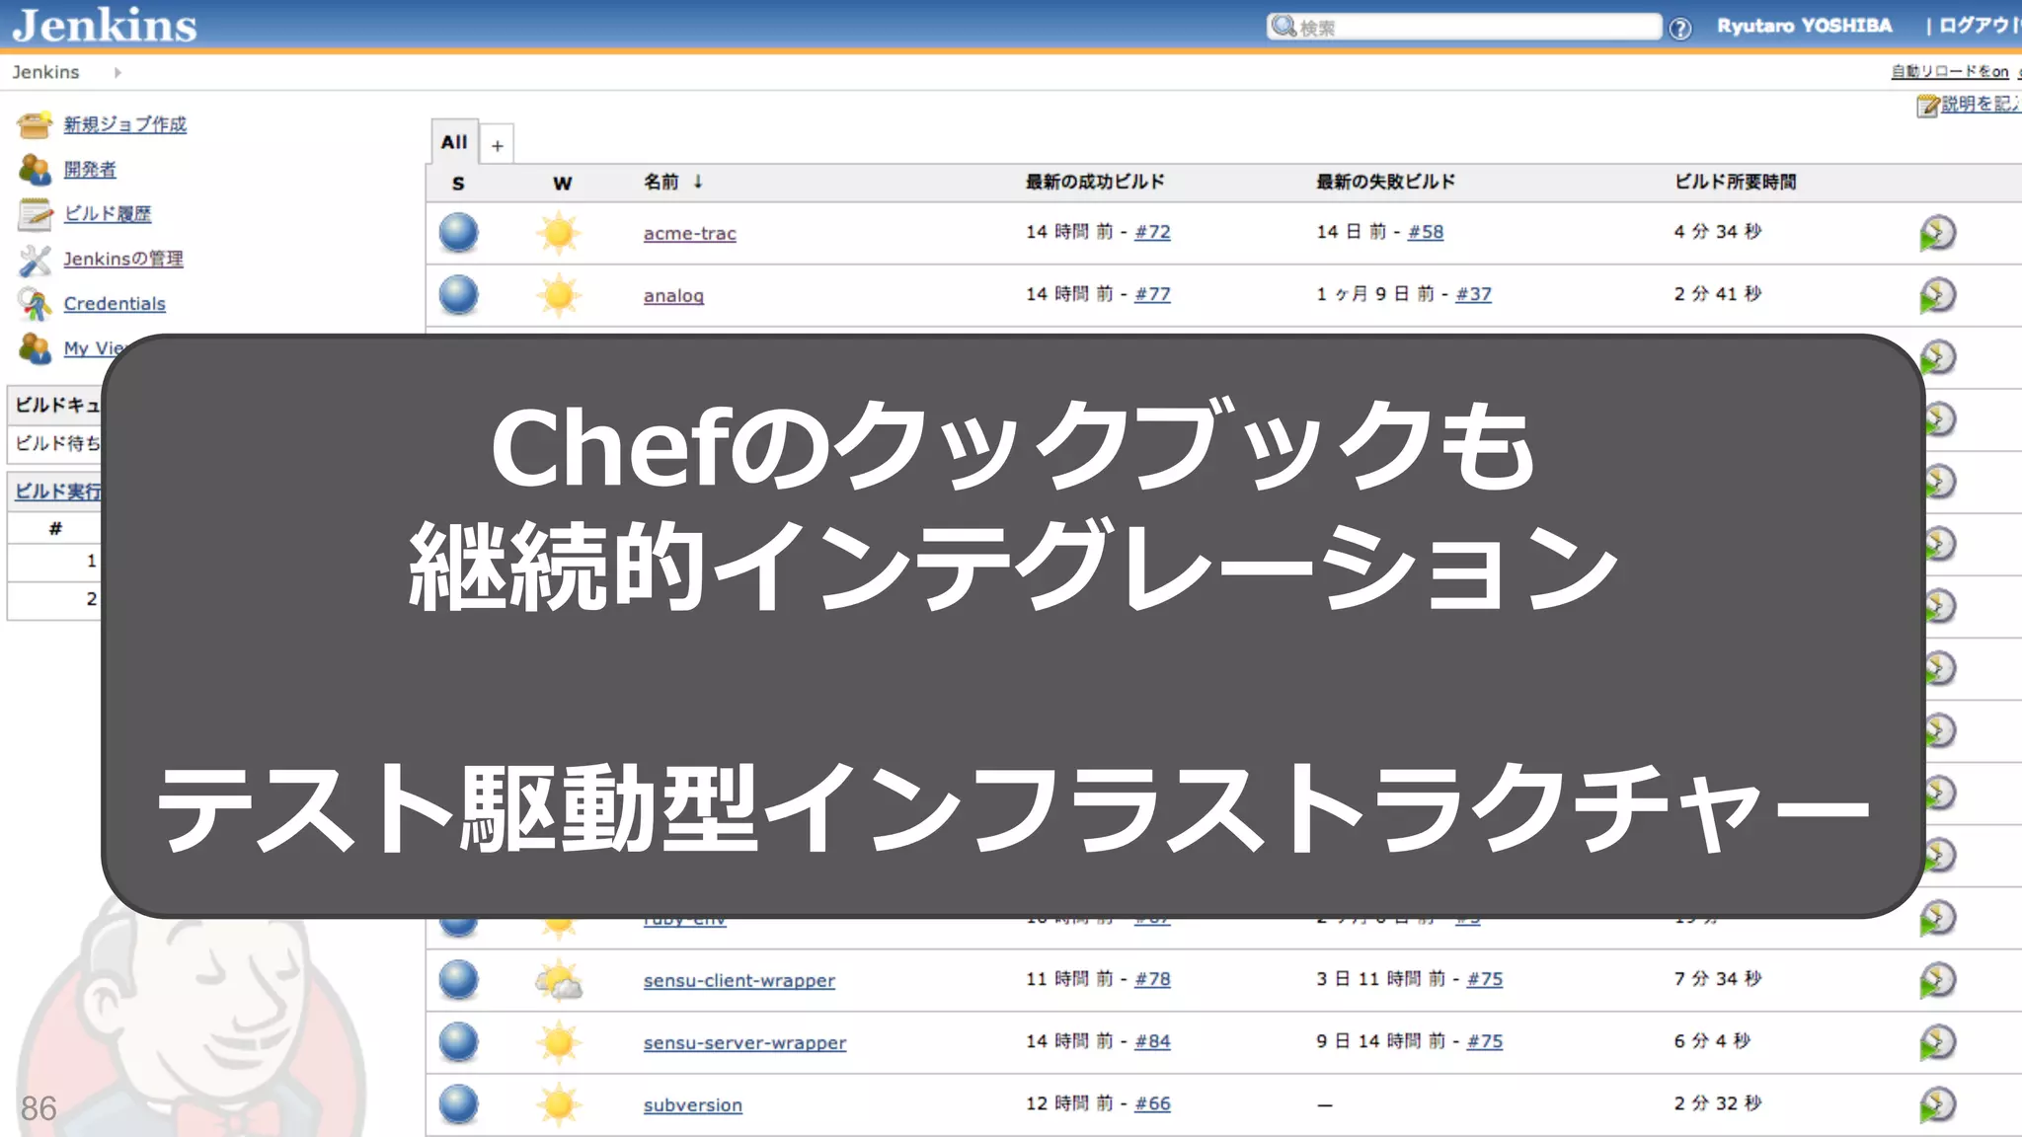
Task: Click the edit description pencil icon
Action: click(x=1927, y=105)
